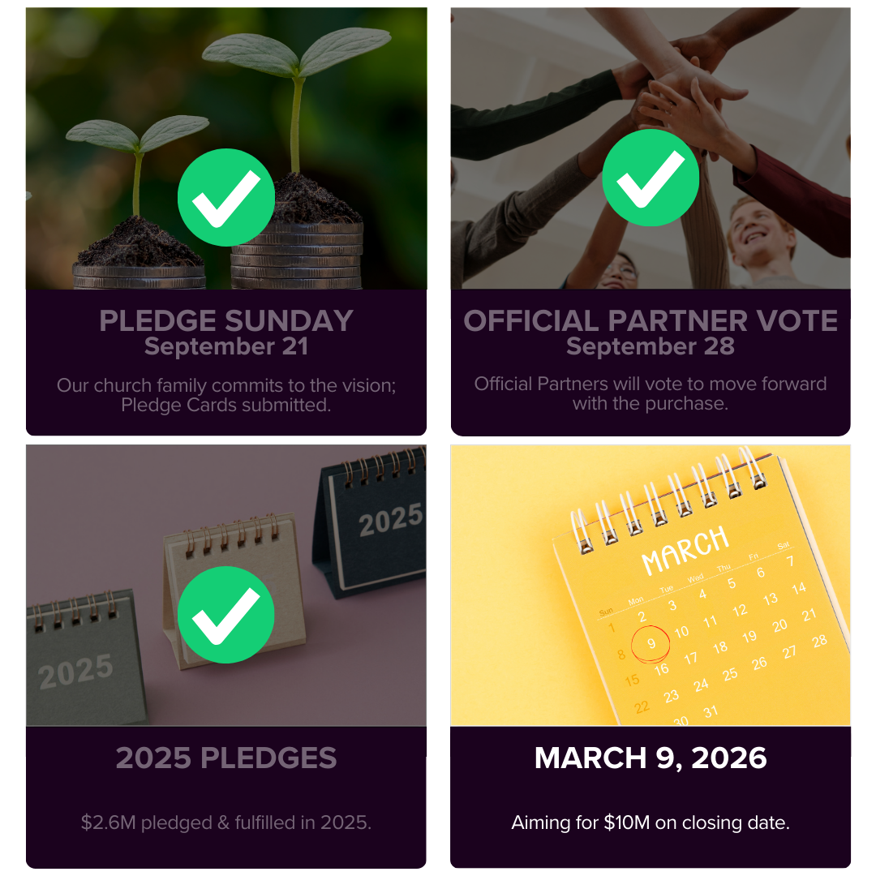Click the taller seedling's leaves
876x876 pixels.
click(x=297, y=50)
